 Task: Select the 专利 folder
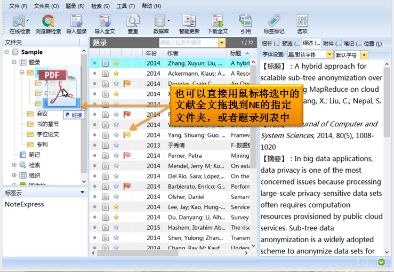tap(42, 145)
